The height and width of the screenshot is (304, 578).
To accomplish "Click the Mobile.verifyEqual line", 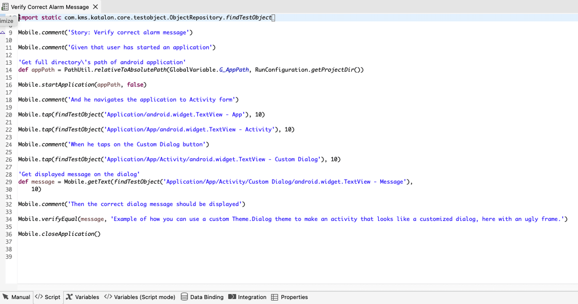I will pyautogui.click(x=293, y=219).
